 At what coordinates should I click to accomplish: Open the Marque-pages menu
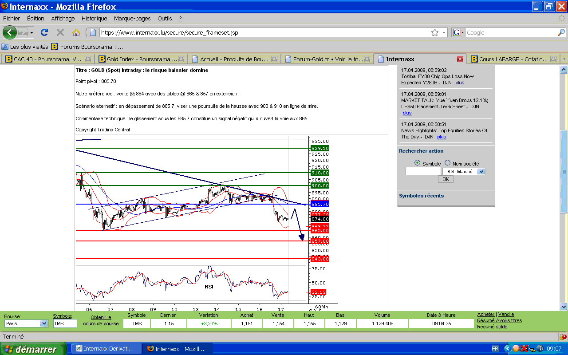(x=132, y=19)
